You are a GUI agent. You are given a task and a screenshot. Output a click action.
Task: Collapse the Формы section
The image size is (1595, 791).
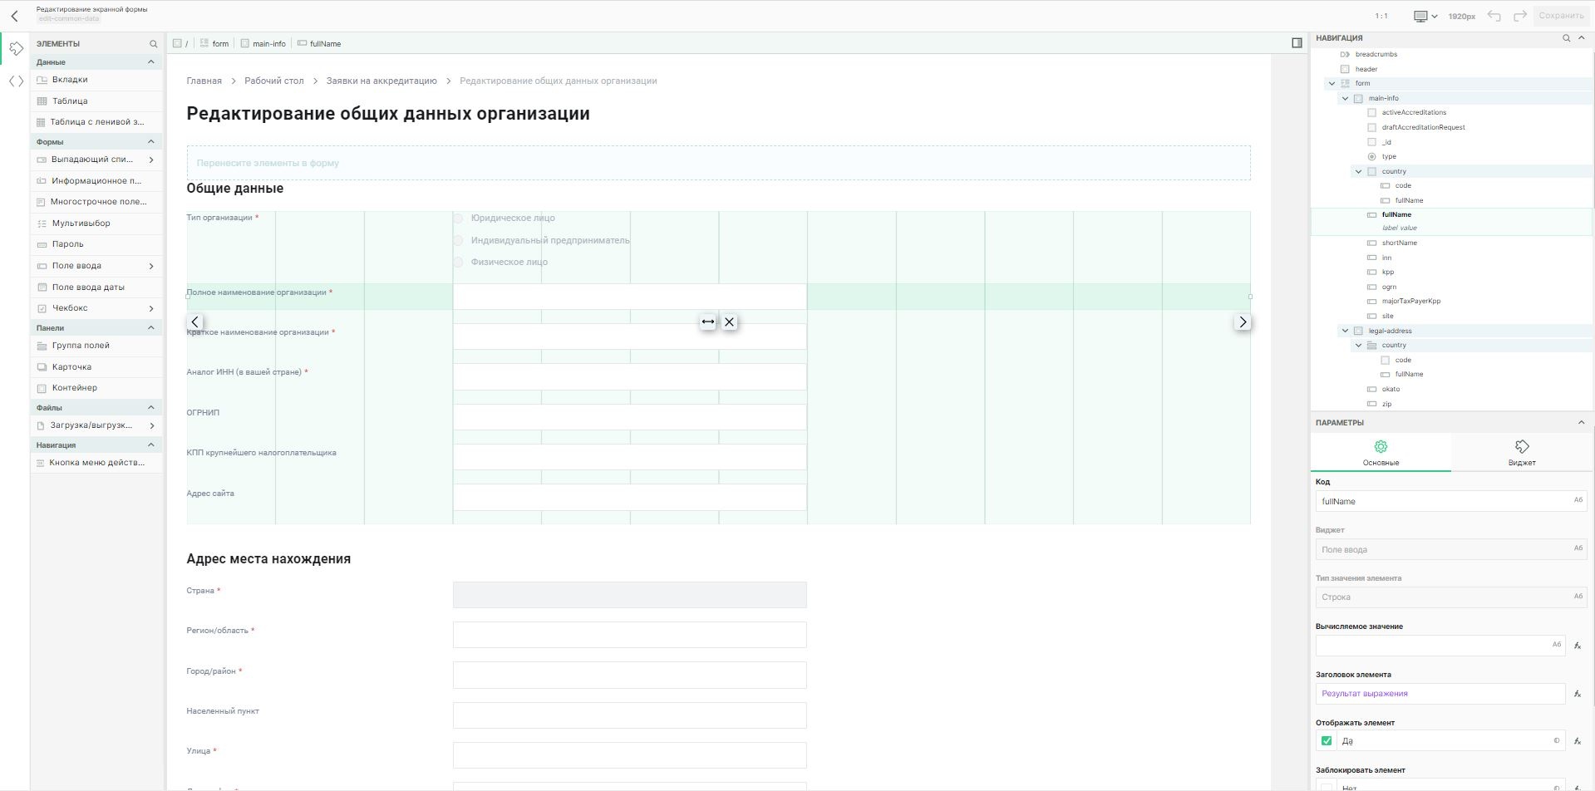point(151,142)
